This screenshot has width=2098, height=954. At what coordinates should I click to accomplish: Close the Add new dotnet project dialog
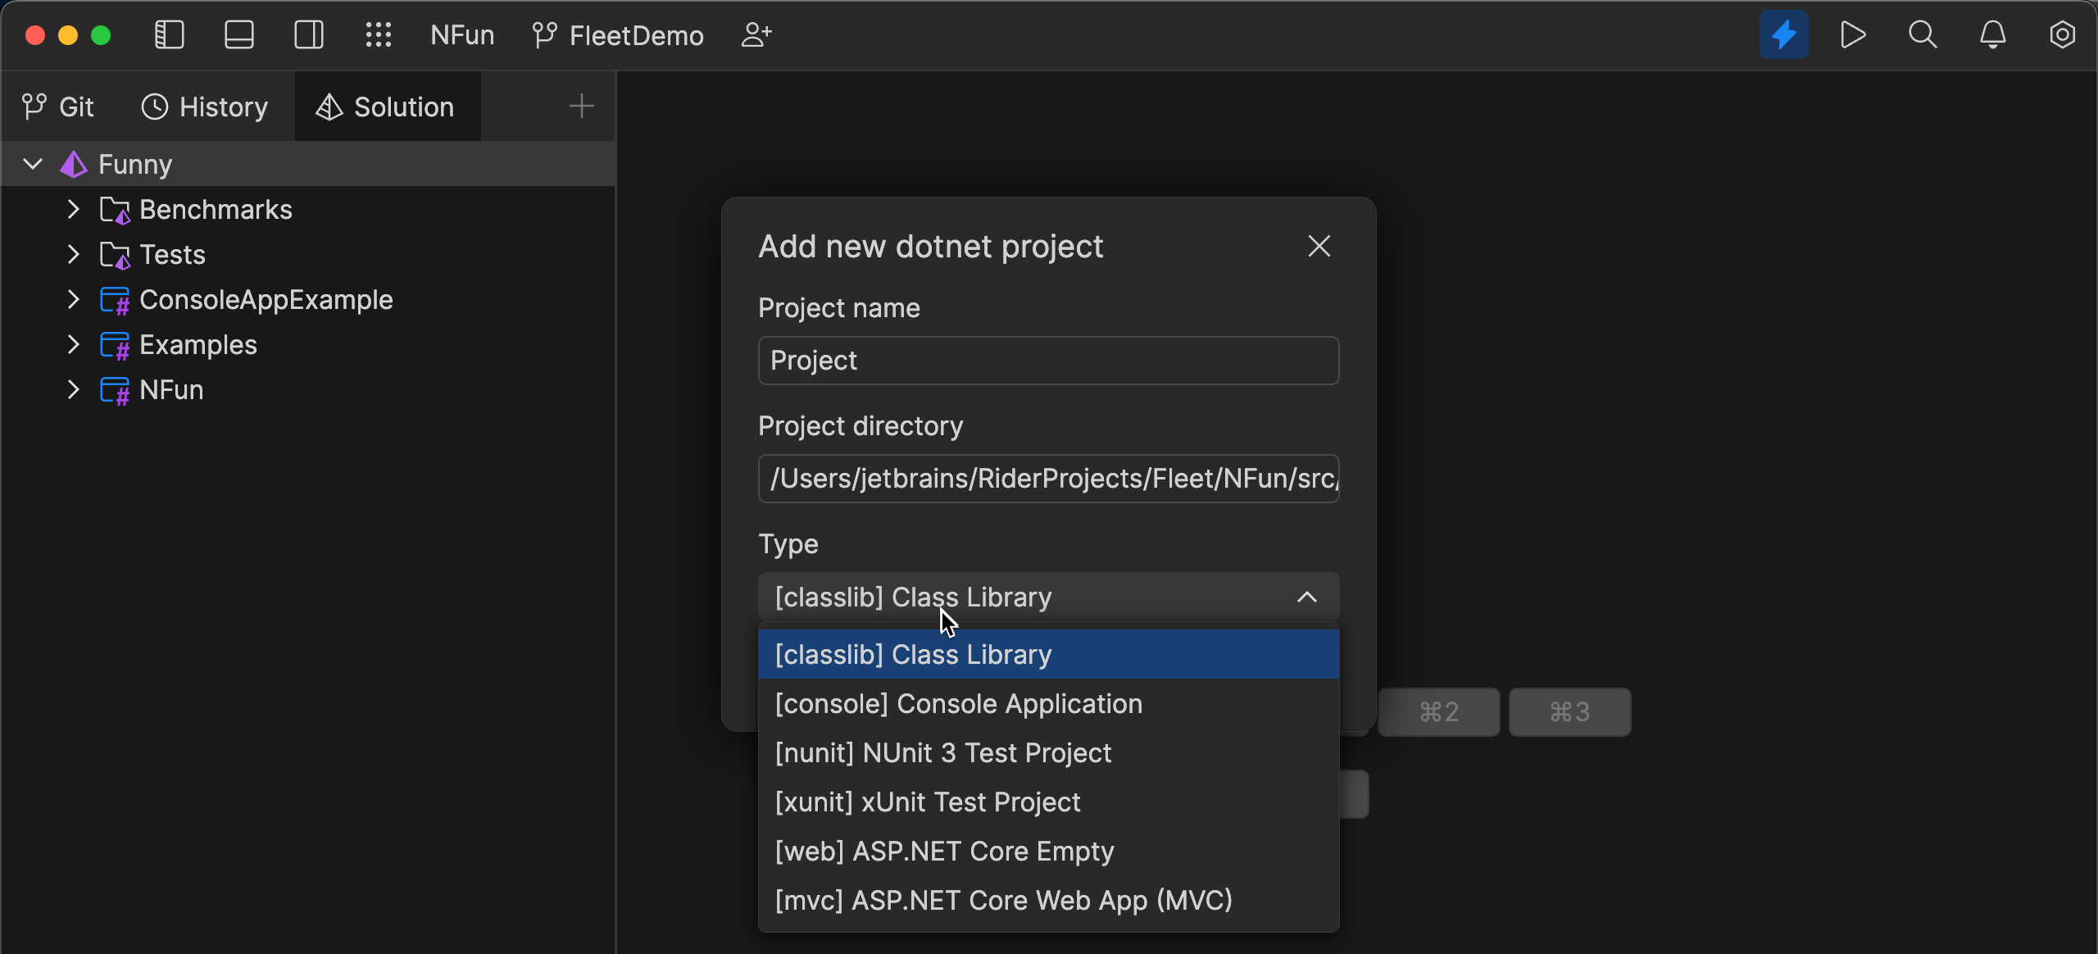[1319, 246]
